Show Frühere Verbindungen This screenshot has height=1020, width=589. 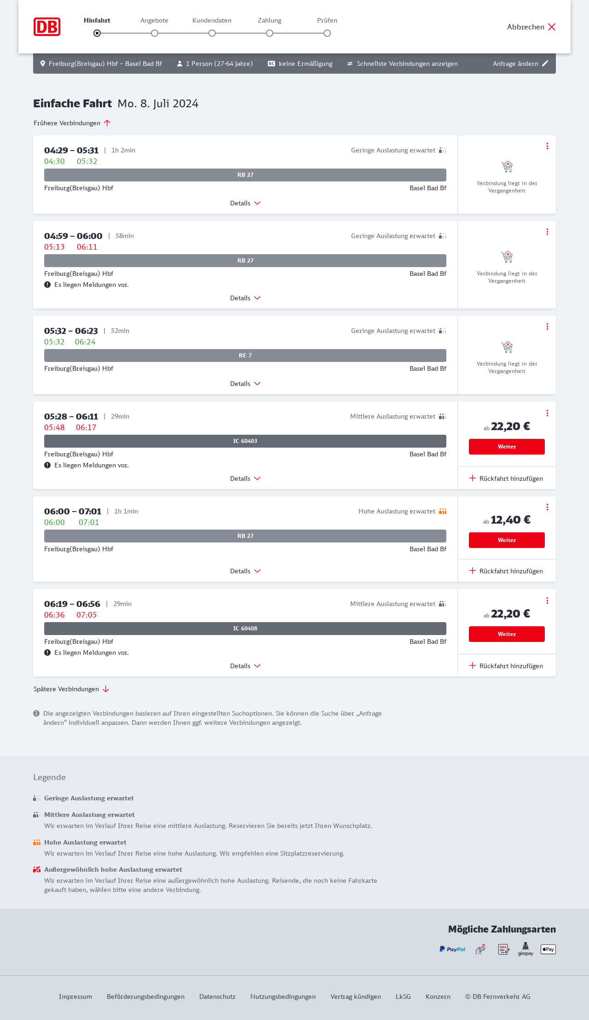coord(72,123)
